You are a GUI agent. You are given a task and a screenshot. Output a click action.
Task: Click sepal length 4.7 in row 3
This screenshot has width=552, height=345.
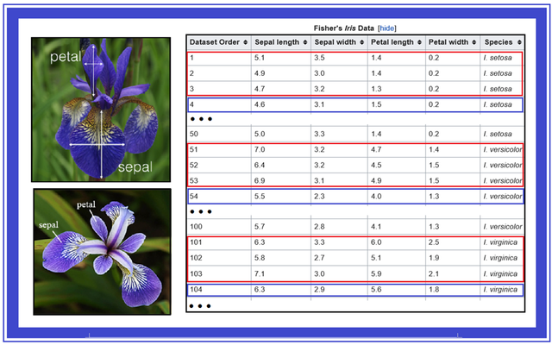point(260,89)
